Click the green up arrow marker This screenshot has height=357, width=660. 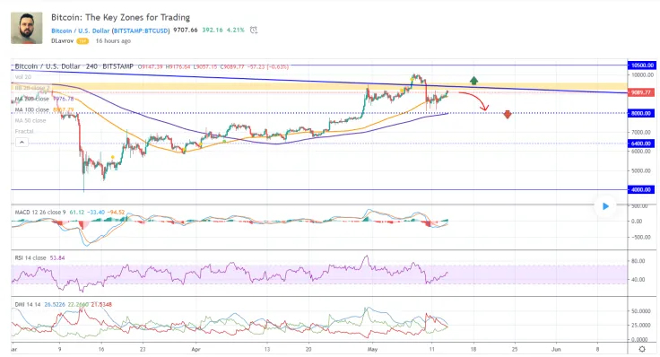[x=474, y=81]
